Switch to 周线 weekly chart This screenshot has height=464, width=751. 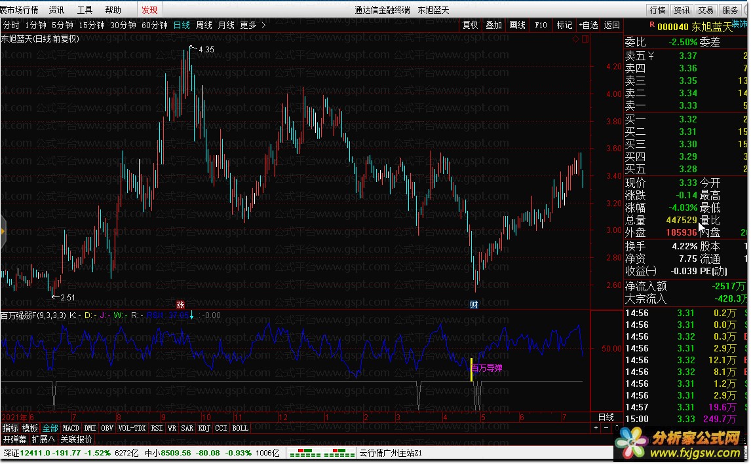click(204, 25)
